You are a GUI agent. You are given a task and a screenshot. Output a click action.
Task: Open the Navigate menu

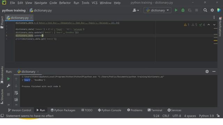tap(41, 3)
